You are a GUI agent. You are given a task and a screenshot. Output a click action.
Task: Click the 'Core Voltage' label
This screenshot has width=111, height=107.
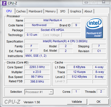(x=51, y=35)
